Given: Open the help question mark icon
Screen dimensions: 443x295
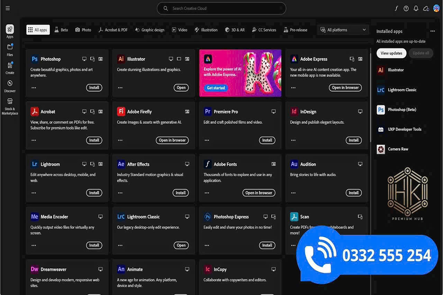Looking at the screenshot, I should 406,8.
